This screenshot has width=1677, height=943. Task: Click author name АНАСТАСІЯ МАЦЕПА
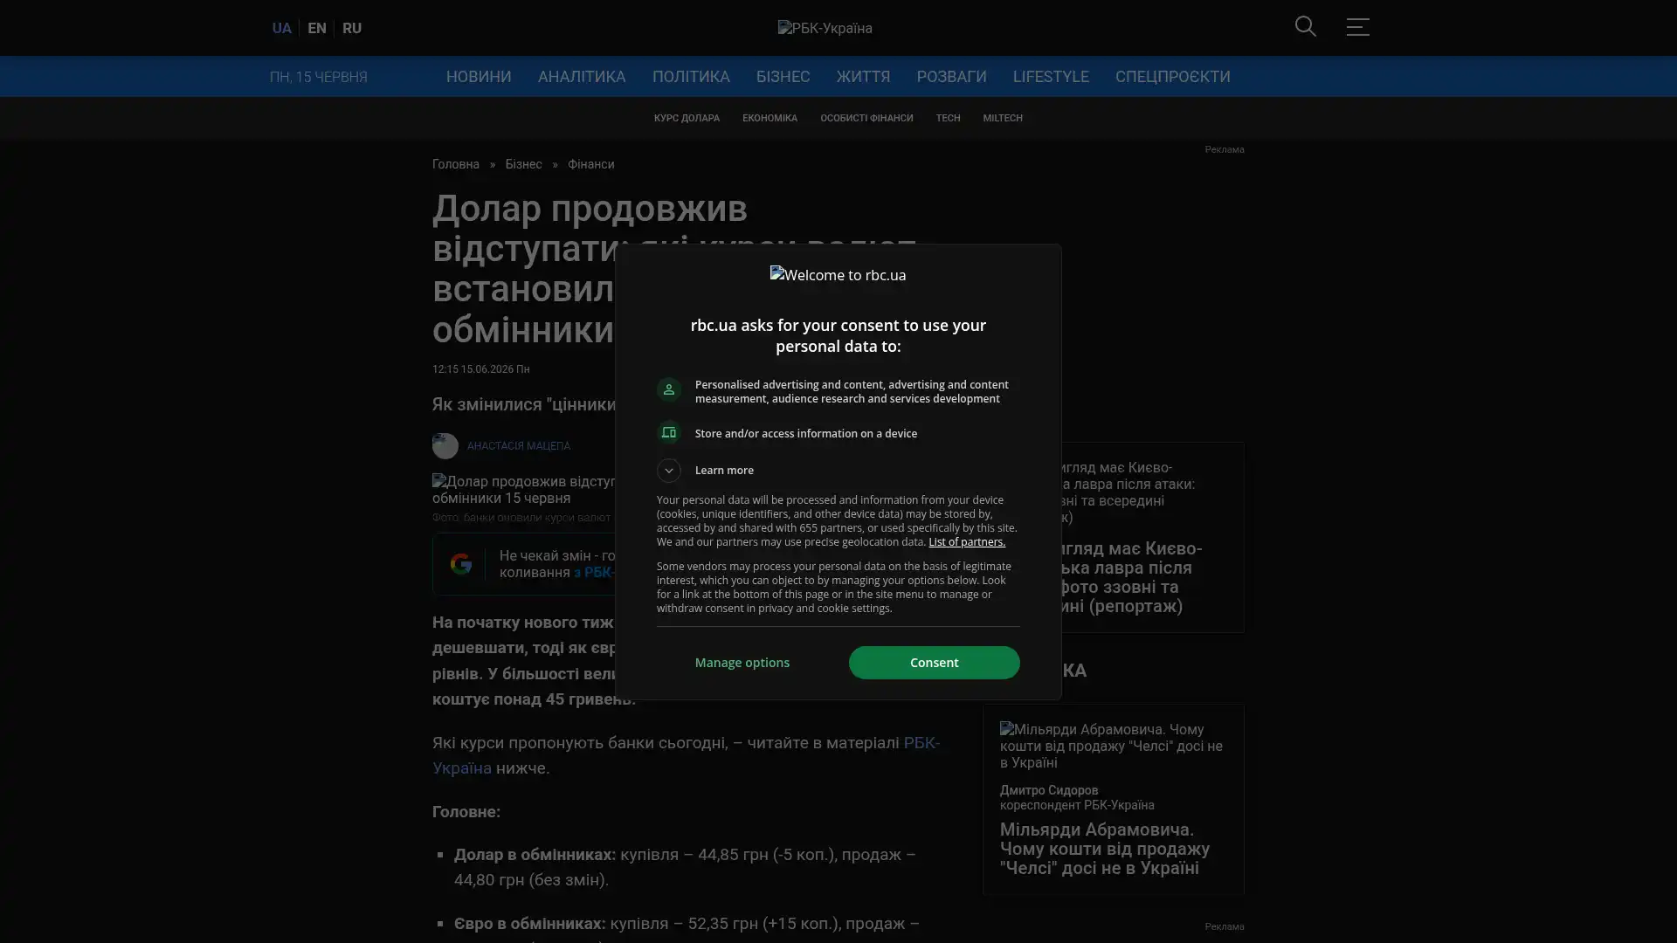point(518,446)
